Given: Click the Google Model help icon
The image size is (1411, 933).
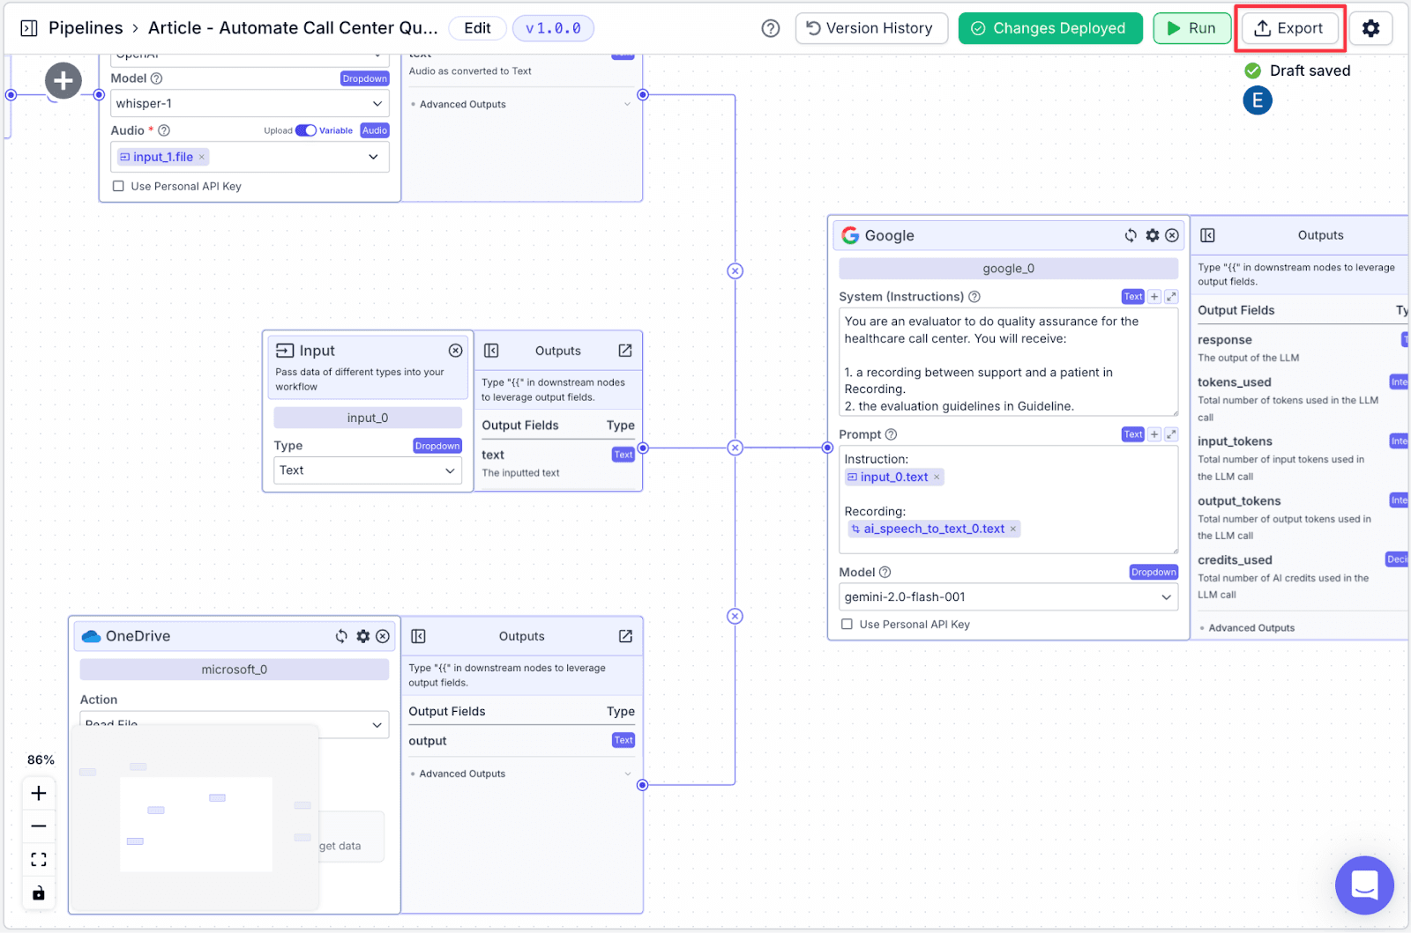Looking at the screenshot, I should pyautogui.click(x=885, y=572).
